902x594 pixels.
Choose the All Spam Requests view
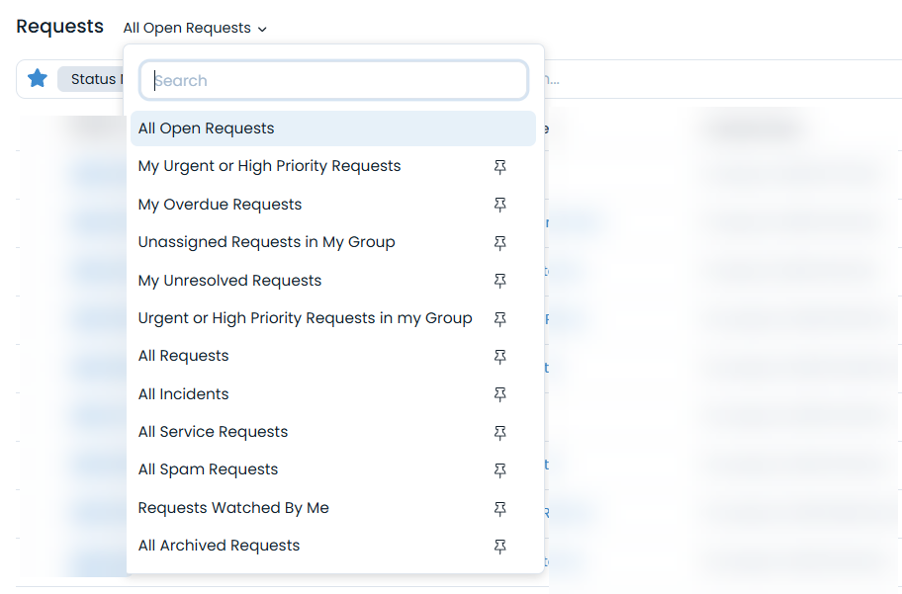(x=208, y=468)
